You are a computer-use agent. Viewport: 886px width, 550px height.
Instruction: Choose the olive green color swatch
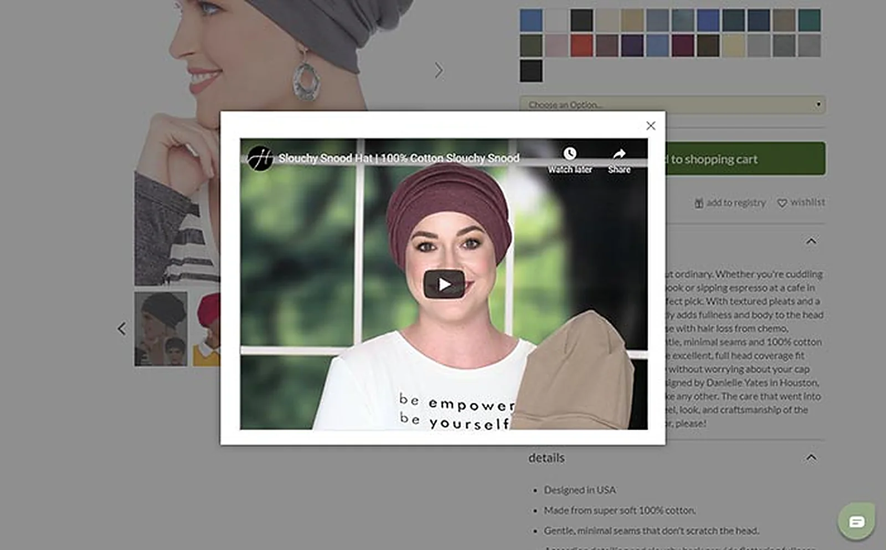coord(531,46)
